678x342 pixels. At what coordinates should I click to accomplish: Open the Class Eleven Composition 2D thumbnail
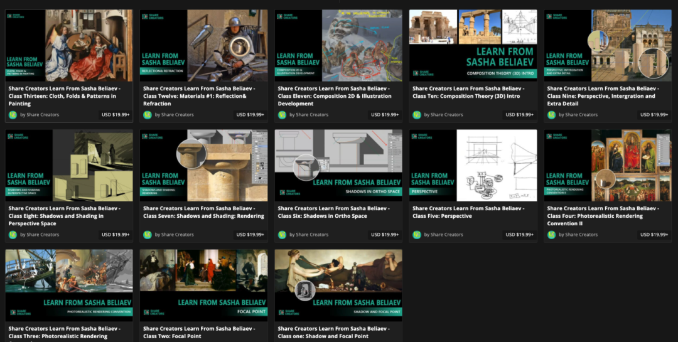pyautogui.click(x=338, y=45)
